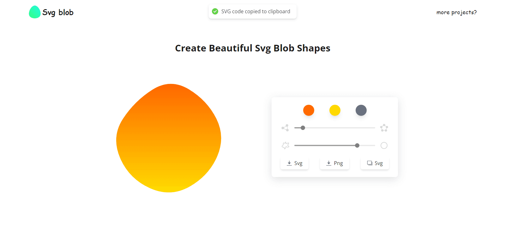The height and width of the screenshot is (248, 505).
Task: Download the blob as Svg
Action: point(294,163)
